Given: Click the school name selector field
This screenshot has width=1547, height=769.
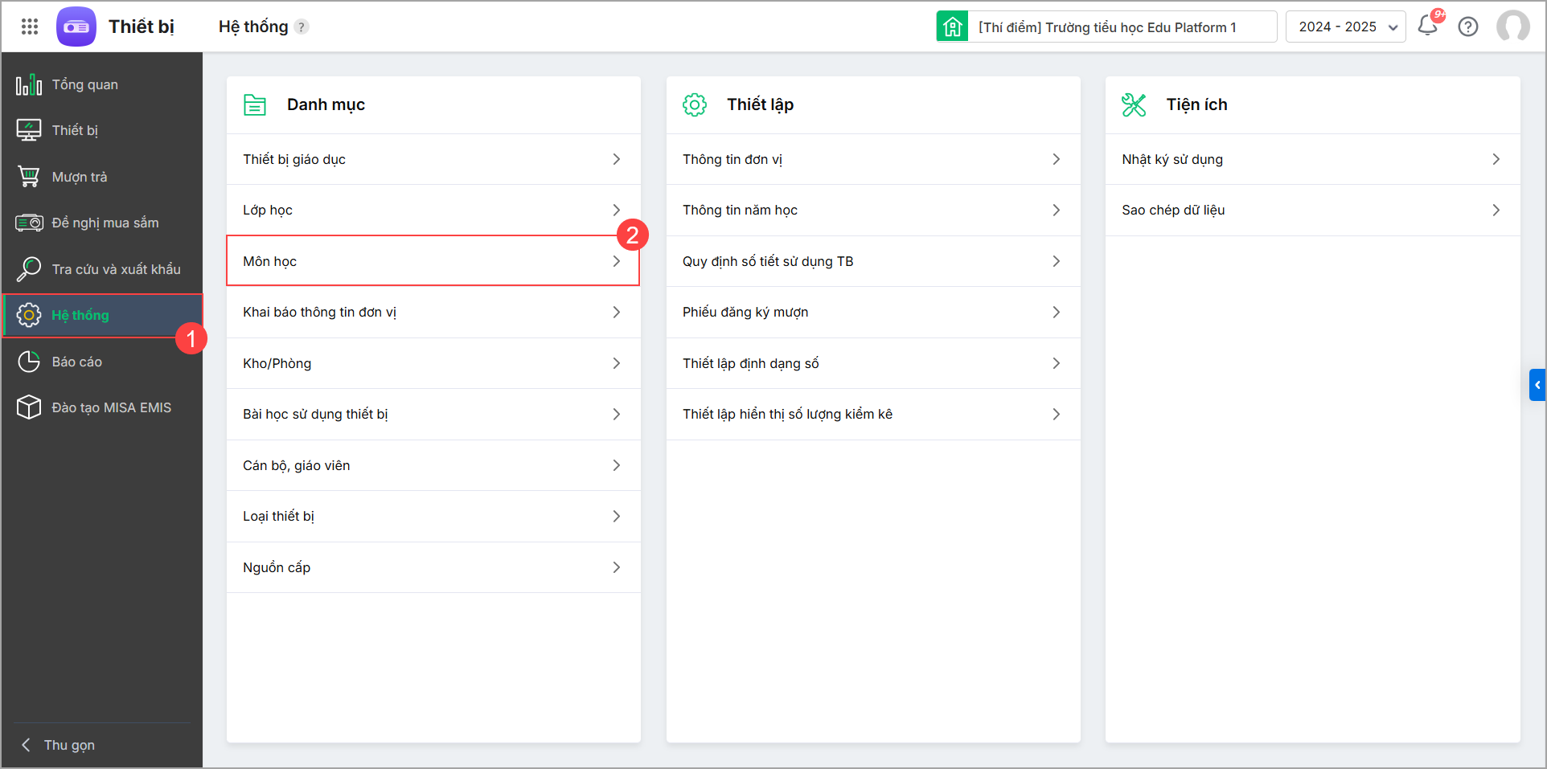Looking at the screenshot, I should pyautogui.click(x=1122, y=27).
